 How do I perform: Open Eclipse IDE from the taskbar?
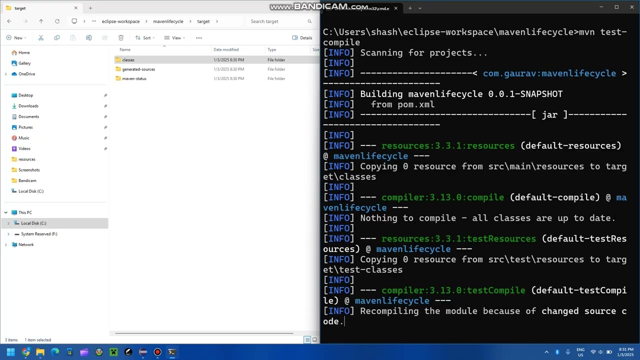pyautogui.click(x=143, y=352)
